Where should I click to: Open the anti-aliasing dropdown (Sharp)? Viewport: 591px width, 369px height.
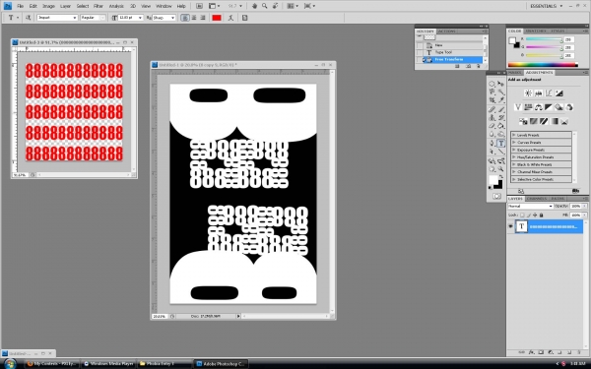point(172,18)
